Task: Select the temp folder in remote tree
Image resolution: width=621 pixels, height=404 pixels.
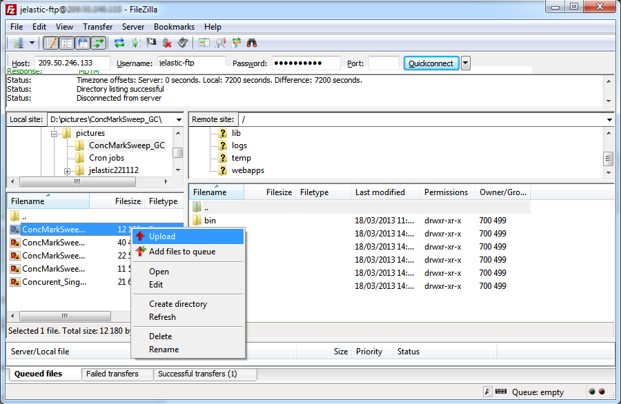Action: tap(241, 158)
